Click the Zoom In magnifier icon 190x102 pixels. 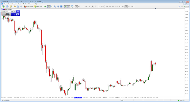pos(55,7)
